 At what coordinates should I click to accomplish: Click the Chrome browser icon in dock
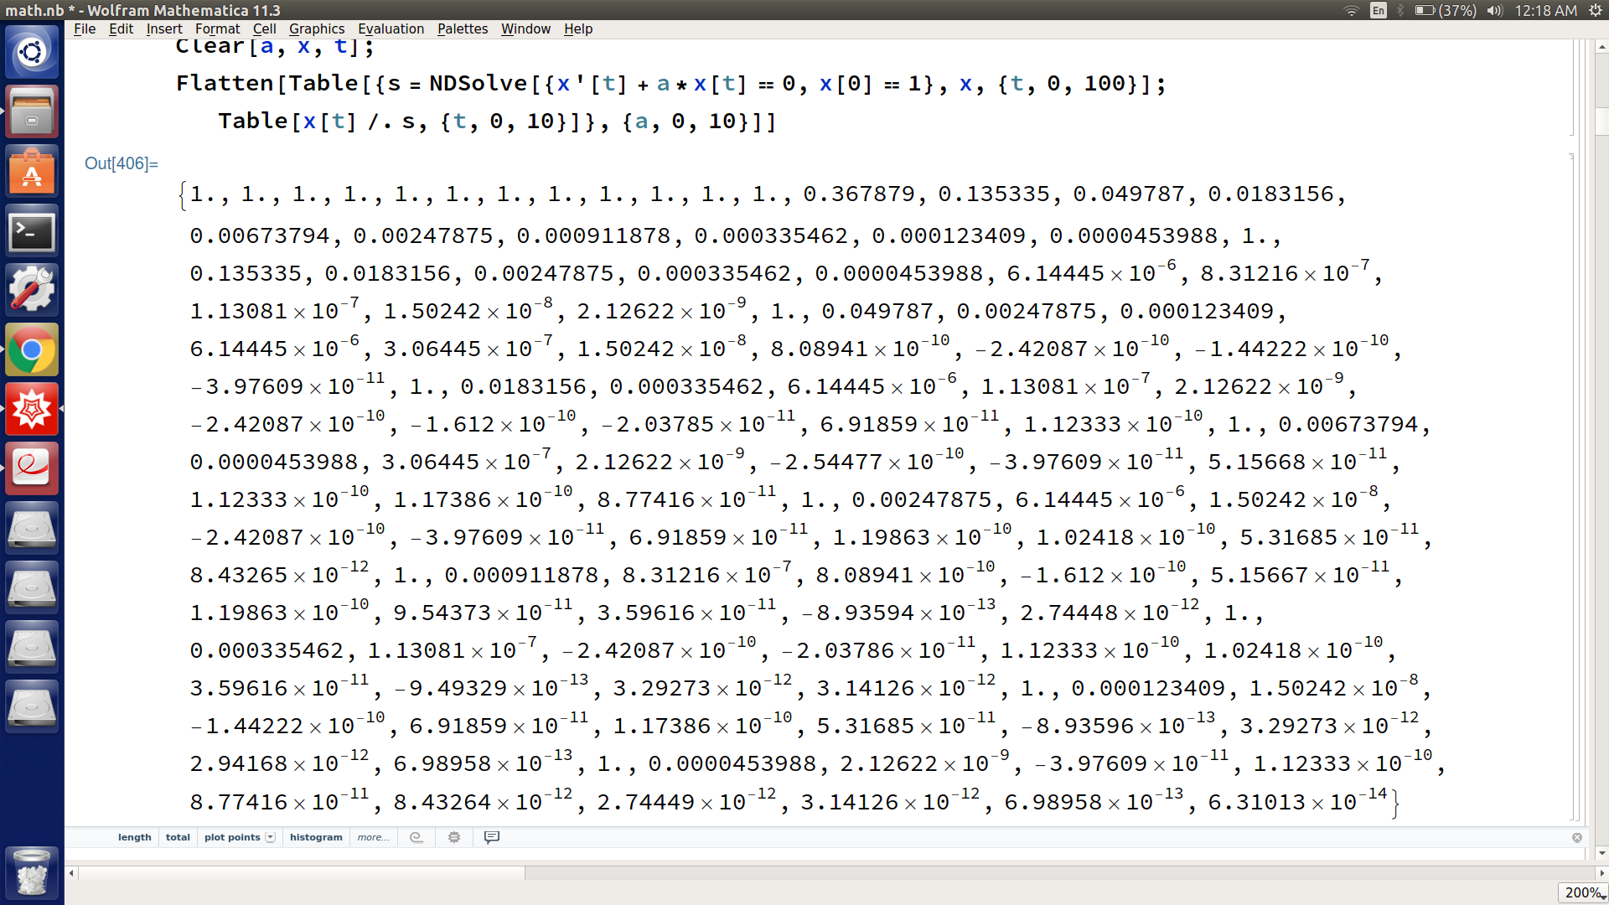coord(30,349)
